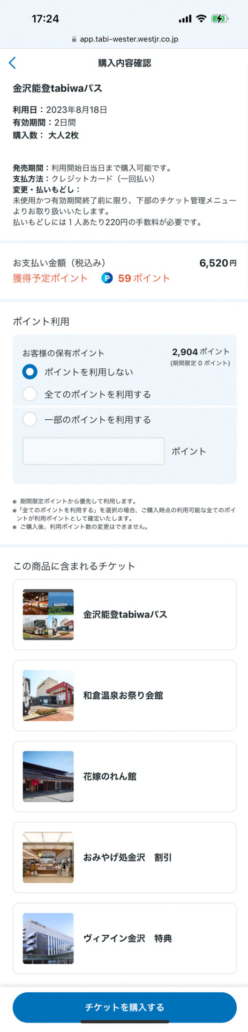The width and height of the screenshot is (248, 1032).
Task: Tap チケットを購入する purchase button
Action: [124, 1007]
